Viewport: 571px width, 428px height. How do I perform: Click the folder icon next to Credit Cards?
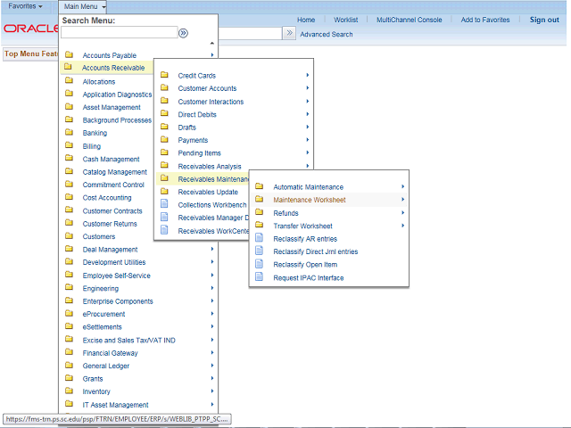(164, 76)
